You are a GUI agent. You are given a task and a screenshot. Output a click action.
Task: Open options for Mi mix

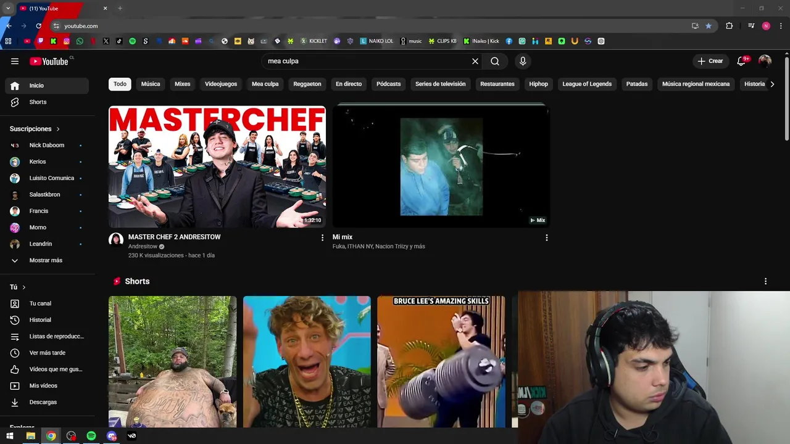coord(546,237)
